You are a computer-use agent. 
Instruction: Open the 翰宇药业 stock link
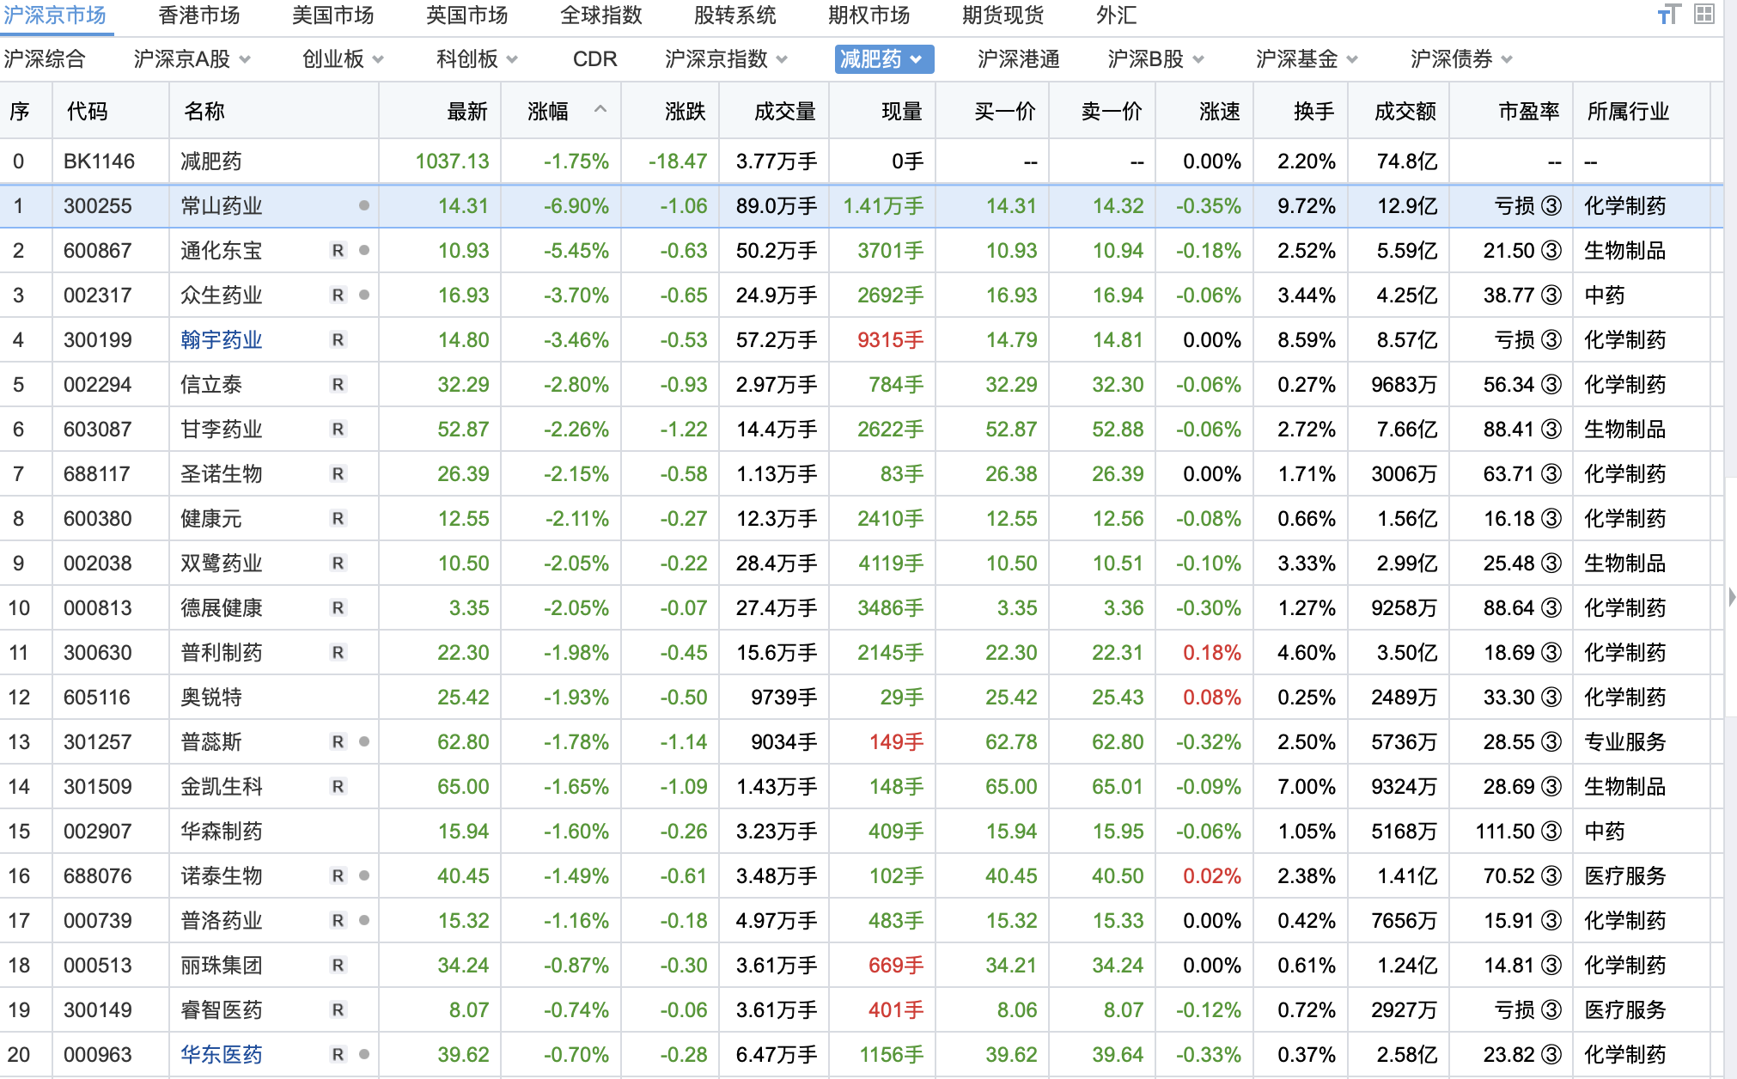pyautogui.click(x=221, y=340)
